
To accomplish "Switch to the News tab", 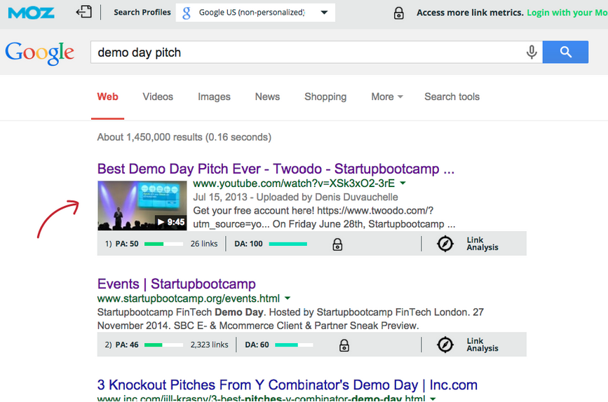I will pyautogui.click(x=267, y=97).
